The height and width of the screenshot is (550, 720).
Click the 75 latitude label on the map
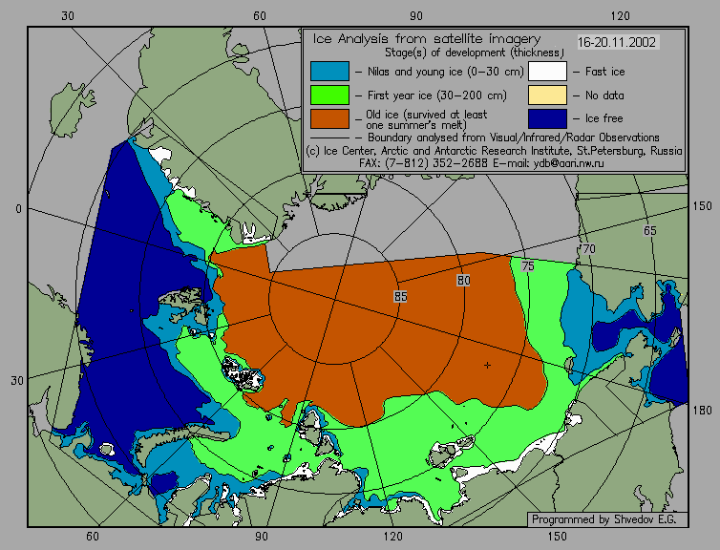click(x=528, y=265)
